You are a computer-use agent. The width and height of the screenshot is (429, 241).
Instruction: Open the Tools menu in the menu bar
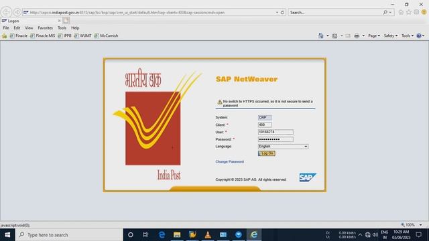click(x=62, y=28)
